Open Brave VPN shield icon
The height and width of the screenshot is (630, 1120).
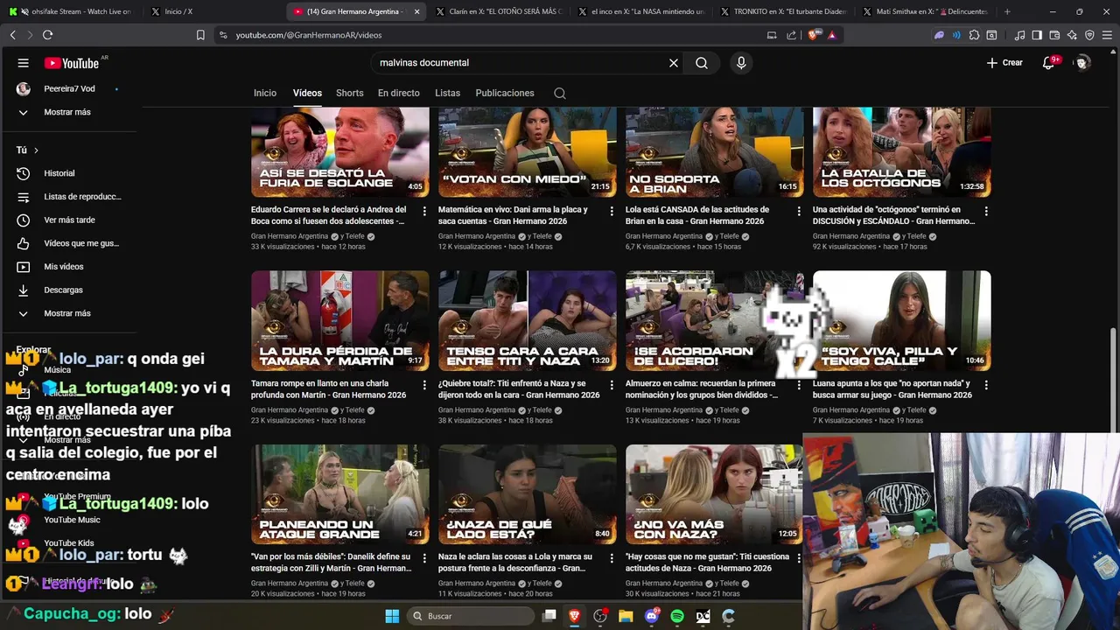[x=1089, y=35]
